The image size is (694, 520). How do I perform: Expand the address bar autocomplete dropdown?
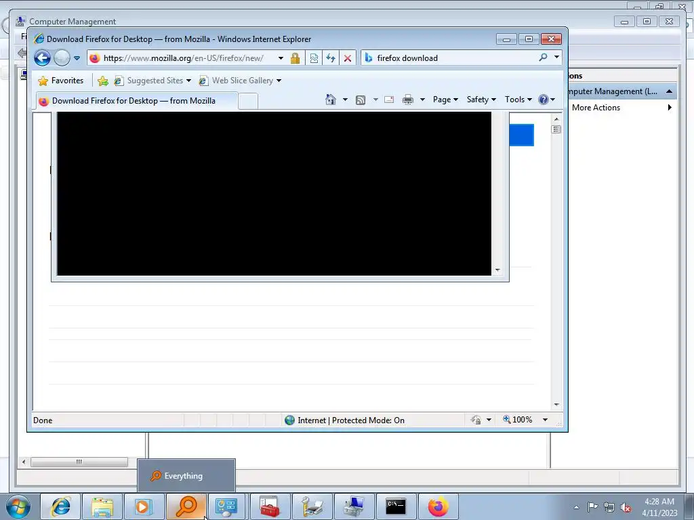tap(281, 58)
